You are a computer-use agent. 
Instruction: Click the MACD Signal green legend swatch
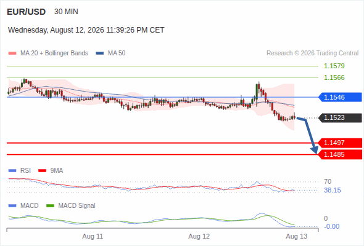point(50,206)
